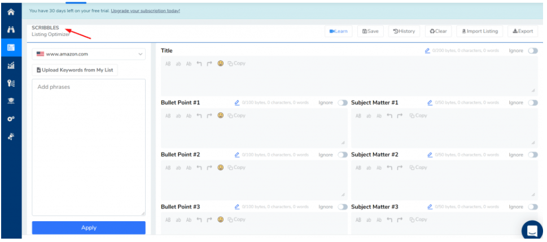Click inside the Bullet Point #1 text area
547x242 pixels.
pyautogui.click(x=255, y=128)
